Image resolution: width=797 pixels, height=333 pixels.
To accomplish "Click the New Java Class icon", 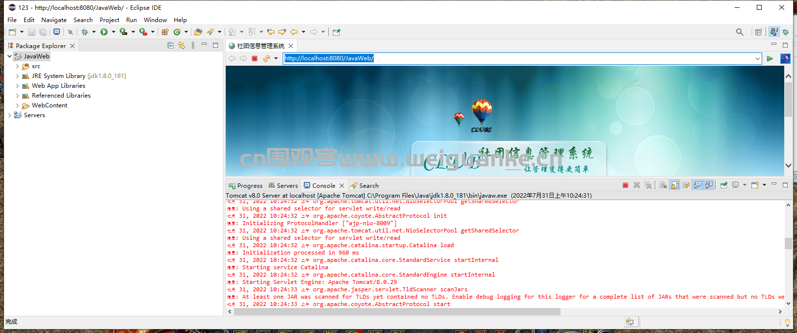I will pos(177,32).
